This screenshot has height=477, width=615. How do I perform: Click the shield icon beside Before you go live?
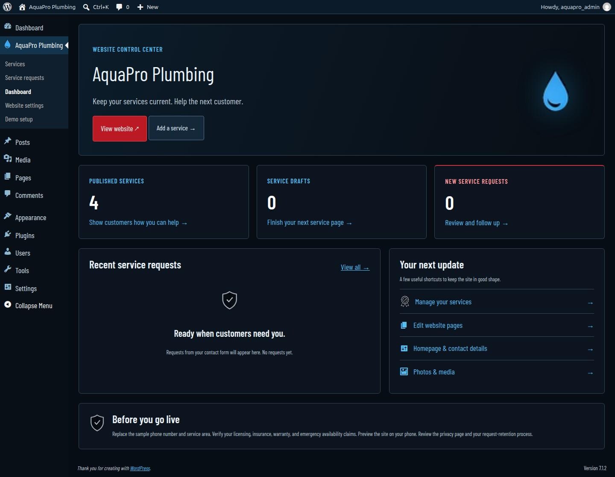(97, 423)
